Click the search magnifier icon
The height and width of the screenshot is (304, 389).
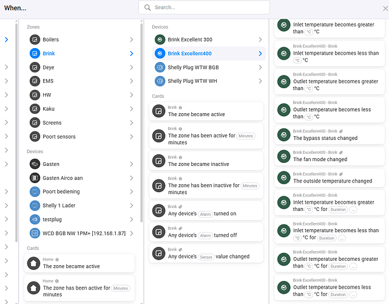coord(147,7)
